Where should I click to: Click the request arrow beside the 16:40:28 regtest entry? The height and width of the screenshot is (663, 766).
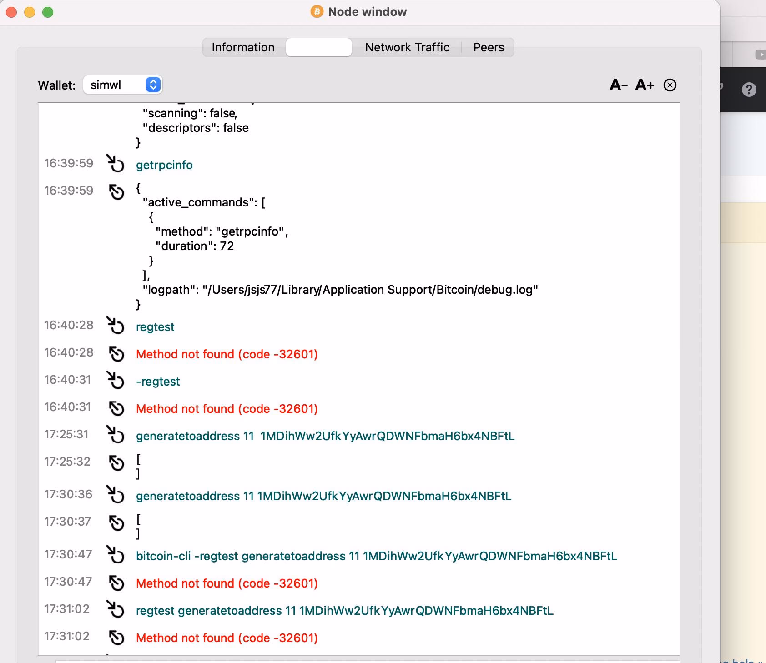click(115, 326)
